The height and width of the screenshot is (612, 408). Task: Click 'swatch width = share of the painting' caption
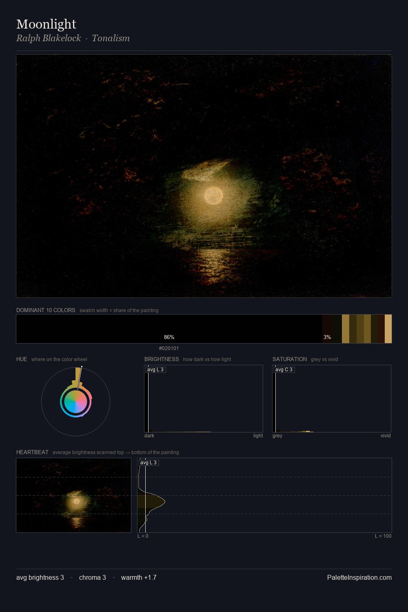point(119,310)
